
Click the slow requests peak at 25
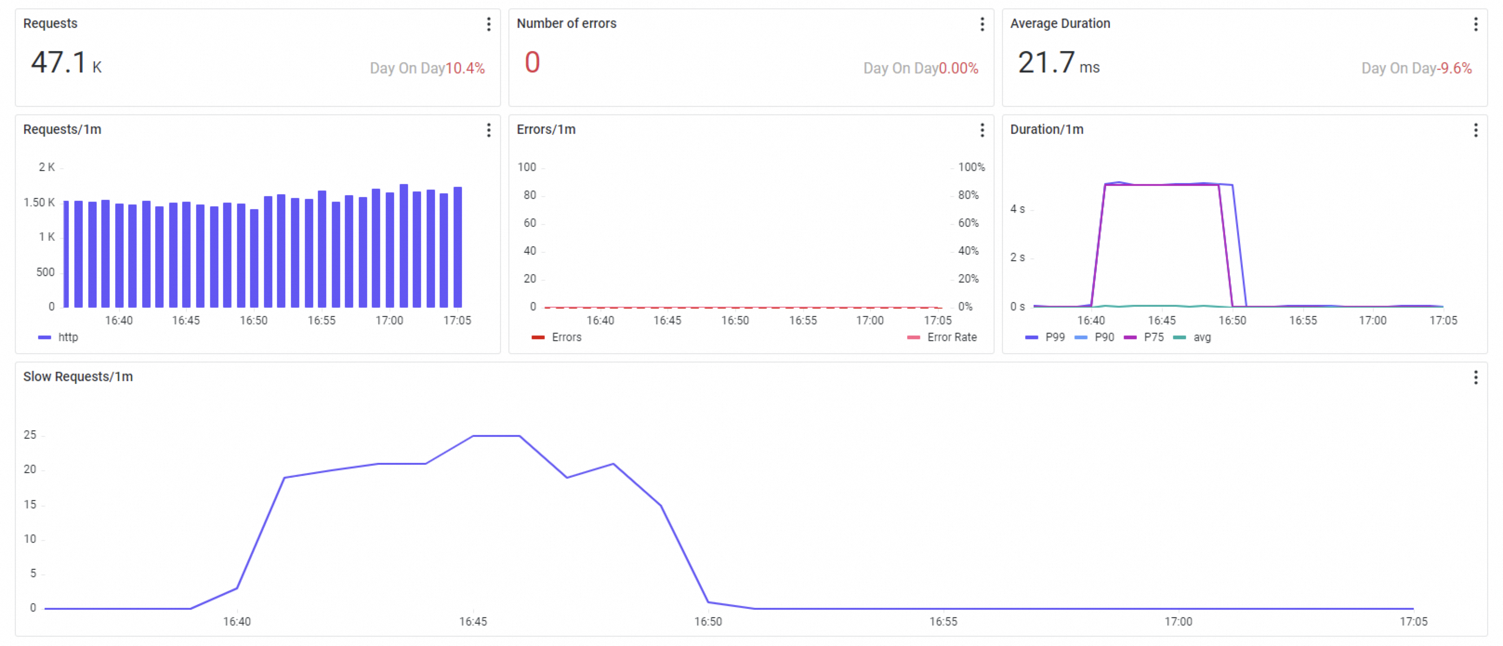496,436
